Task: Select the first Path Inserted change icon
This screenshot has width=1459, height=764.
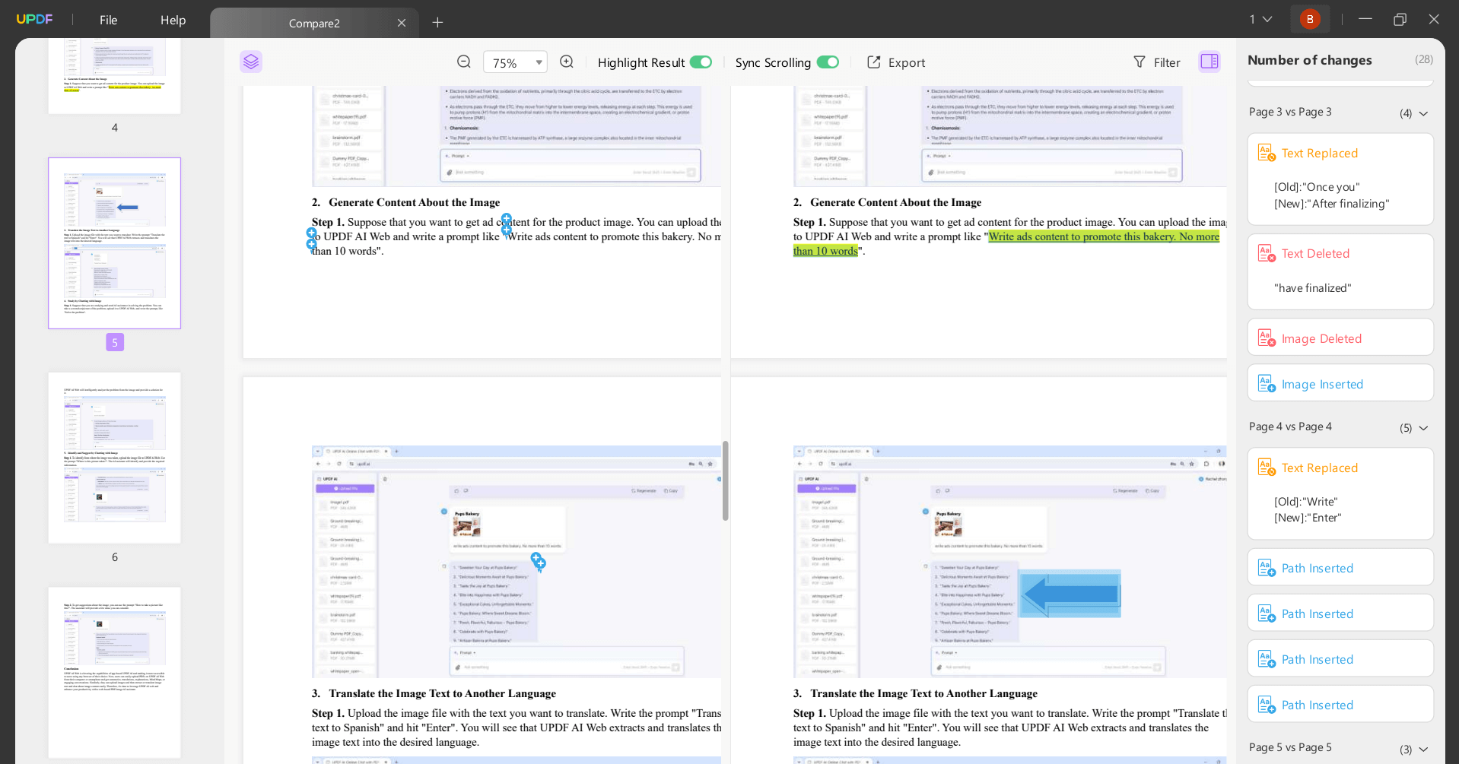Action: [1266, 567]
